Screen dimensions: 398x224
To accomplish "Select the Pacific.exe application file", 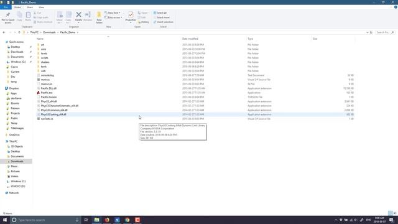I will click(x=47, y=93).
